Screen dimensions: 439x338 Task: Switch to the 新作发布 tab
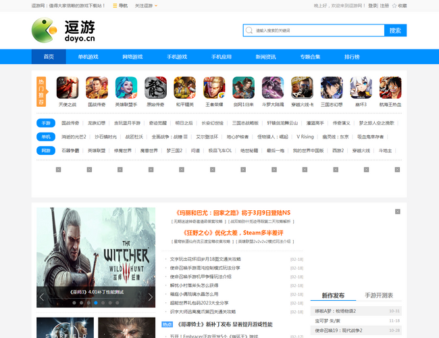click(x=333, y=295)
